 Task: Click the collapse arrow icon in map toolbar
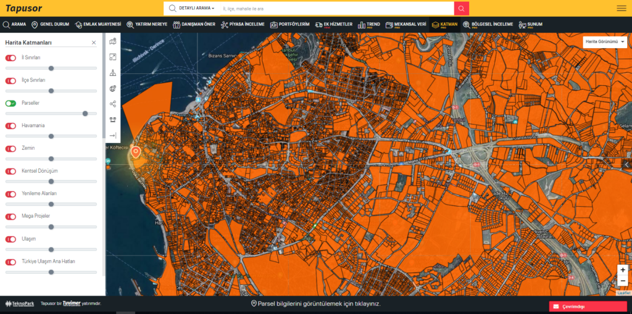[113, 135]
